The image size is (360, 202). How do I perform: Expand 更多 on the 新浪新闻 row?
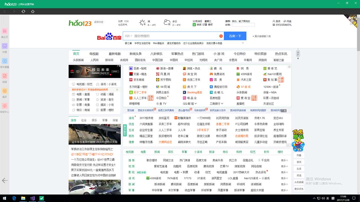click(x=284, y=184)
